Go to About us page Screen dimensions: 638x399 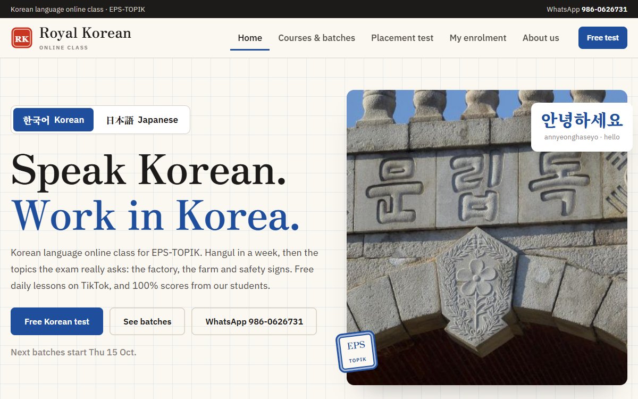(x=541, y=38)
